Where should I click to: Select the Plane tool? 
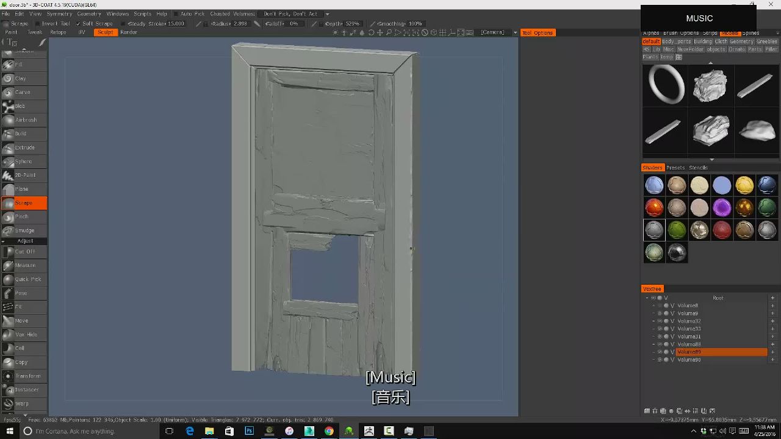coord(24,189)
